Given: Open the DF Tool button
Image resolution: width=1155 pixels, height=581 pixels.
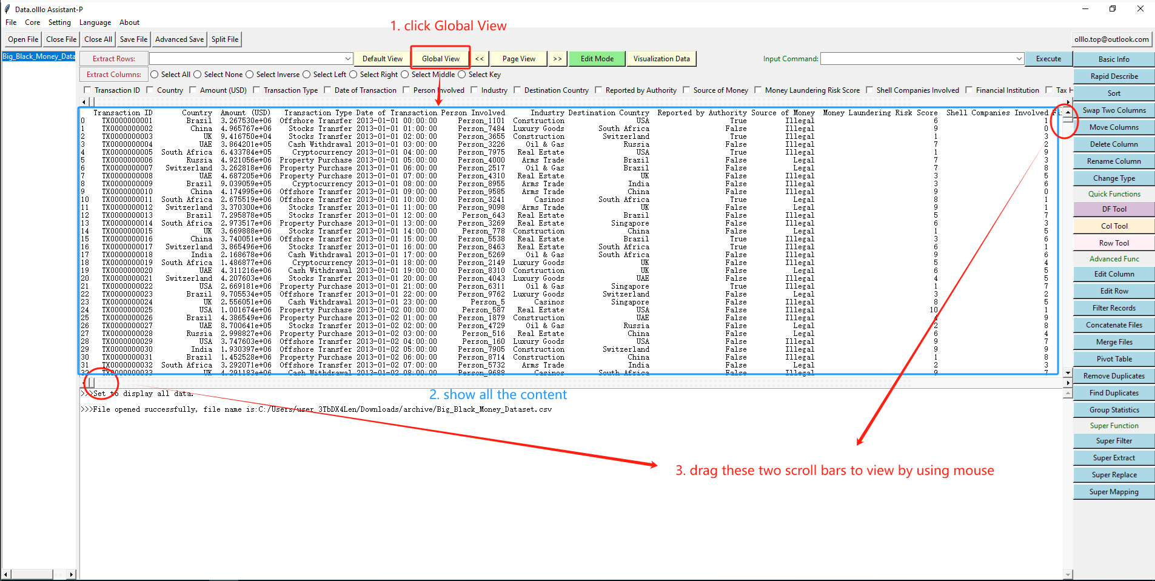Looking at the screenshot, I should click(x=1114, y=209).
